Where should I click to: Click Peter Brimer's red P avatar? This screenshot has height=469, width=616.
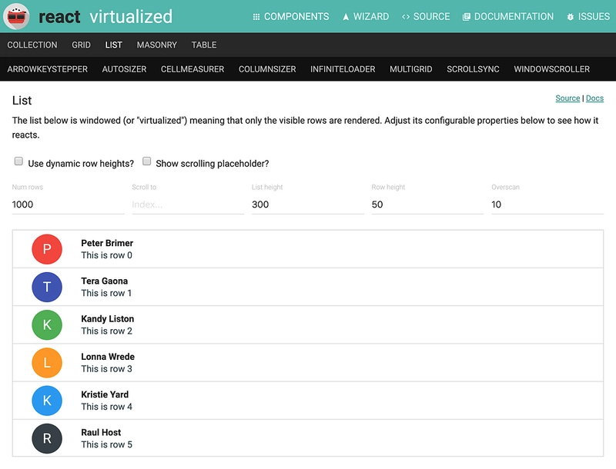tap(47, 249)
